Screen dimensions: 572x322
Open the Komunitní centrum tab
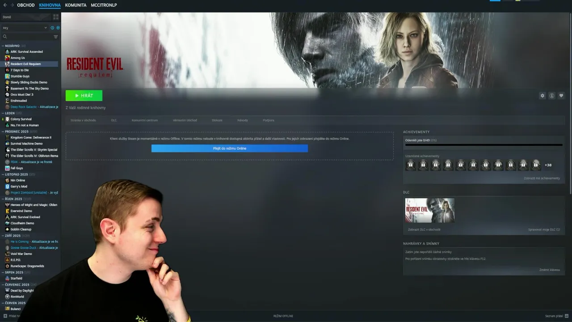(x=145, y=120)
